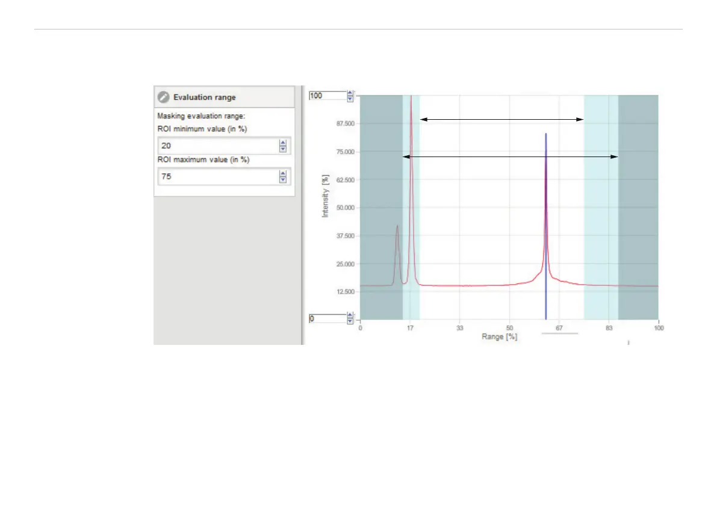Click the 87.500 intensity axis tick label
Image resolution: width=717 pixels, height=505 pixels.
coord(345,123)
